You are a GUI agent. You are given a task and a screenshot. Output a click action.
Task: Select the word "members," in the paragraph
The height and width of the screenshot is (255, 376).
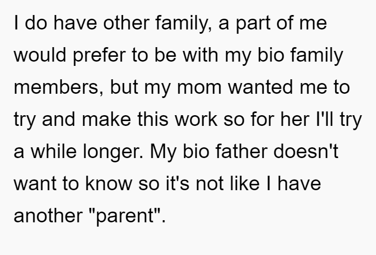coord(59,87)
